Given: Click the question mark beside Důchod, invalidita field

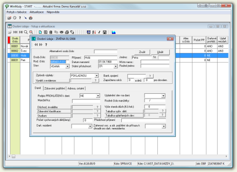Looking at the screenshot, I should [97, 107].
